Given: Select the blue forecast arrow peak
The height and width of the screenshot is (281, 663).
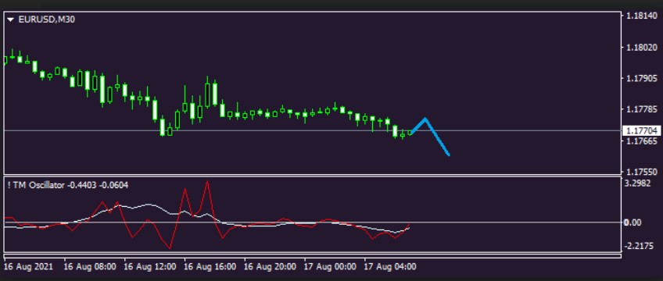Looking at the screenshot, I should pos(425,119).
